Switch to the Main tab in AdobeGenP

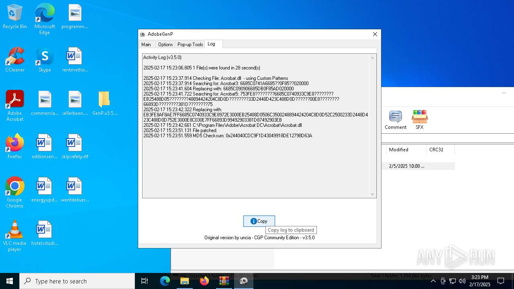[x=146, y=45]
